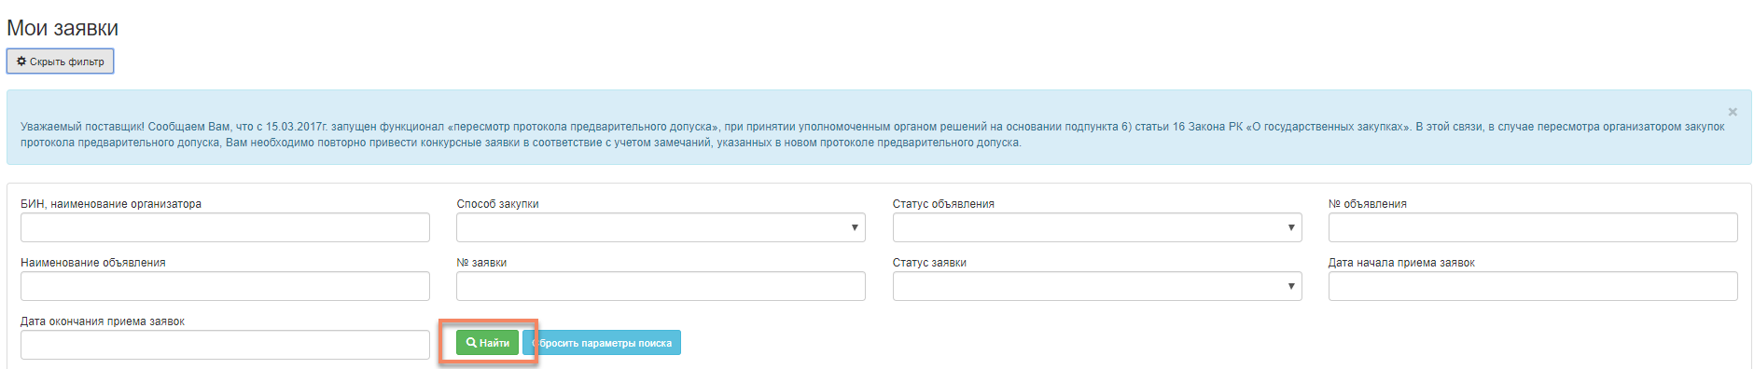Dismiss the blue supplier notification banner
This screenshot has height=369, width=1754.
click(1733, 112)
